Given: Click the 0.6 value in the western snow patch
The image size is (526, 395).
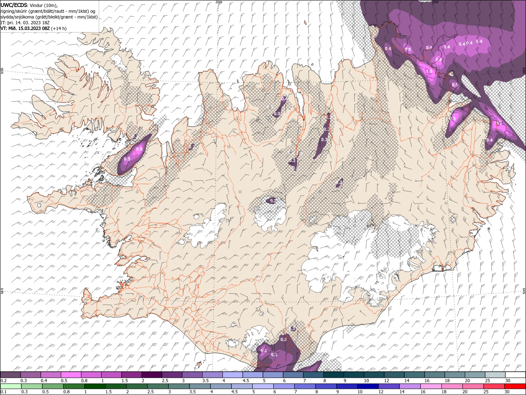Looking at the screenshot, I should point(139,149).
